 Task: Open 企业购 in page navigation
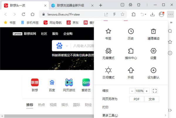coord(68,34)
